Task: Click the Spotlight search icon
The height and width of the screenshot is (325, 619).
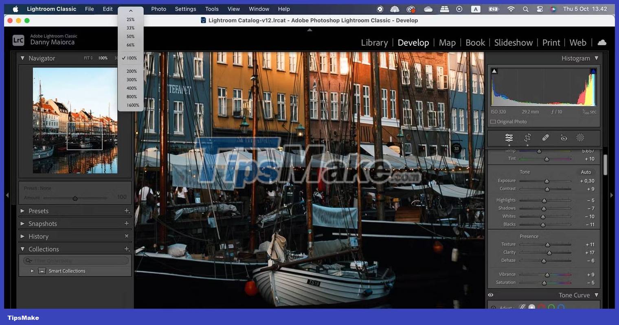Action: point(525,9)
